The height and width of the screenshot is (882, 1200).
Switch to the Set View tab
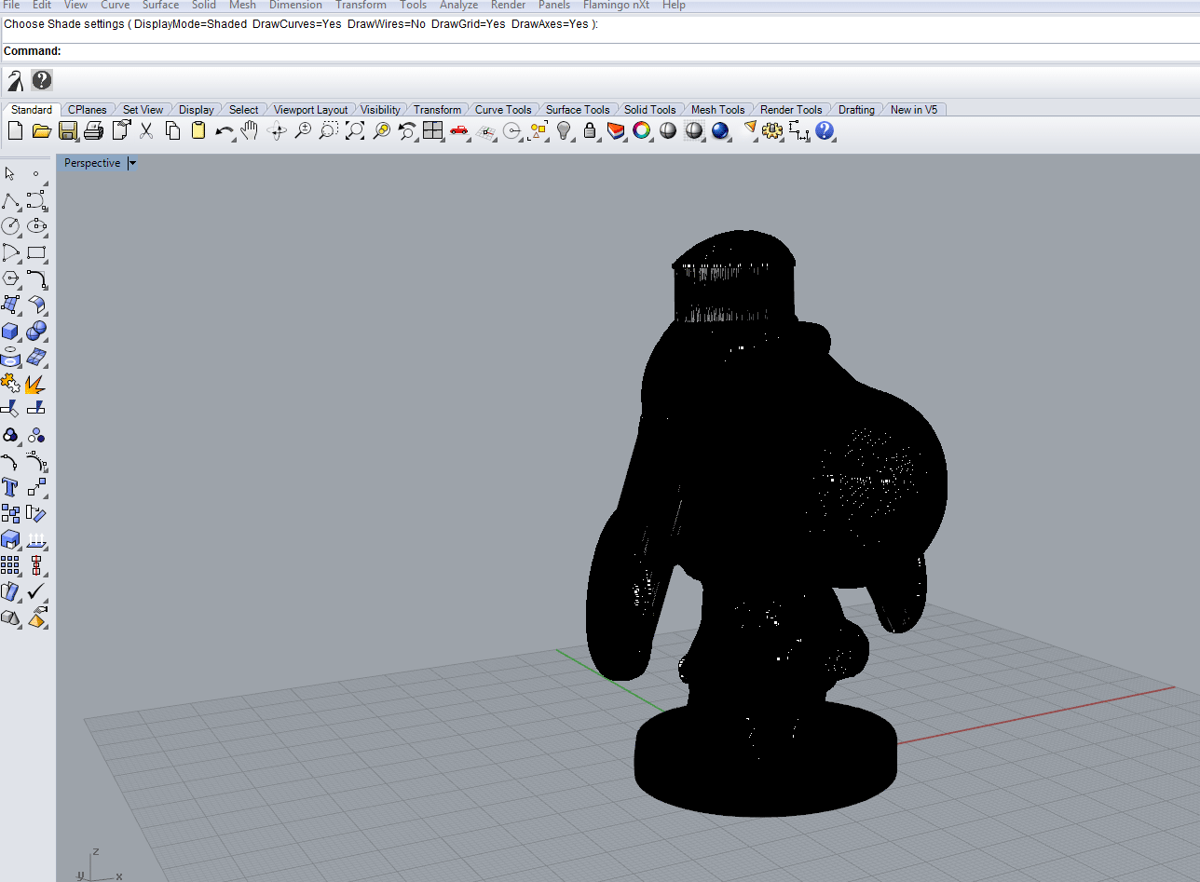(x=143, y=110)
